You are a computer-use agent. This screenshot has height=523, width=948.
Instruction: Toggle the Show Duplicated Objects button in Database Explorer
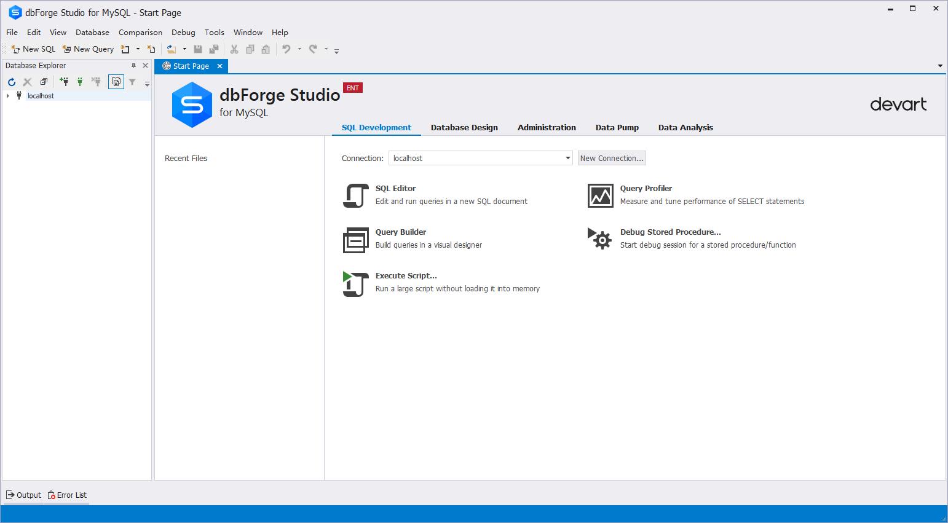[x=116, y=81]
